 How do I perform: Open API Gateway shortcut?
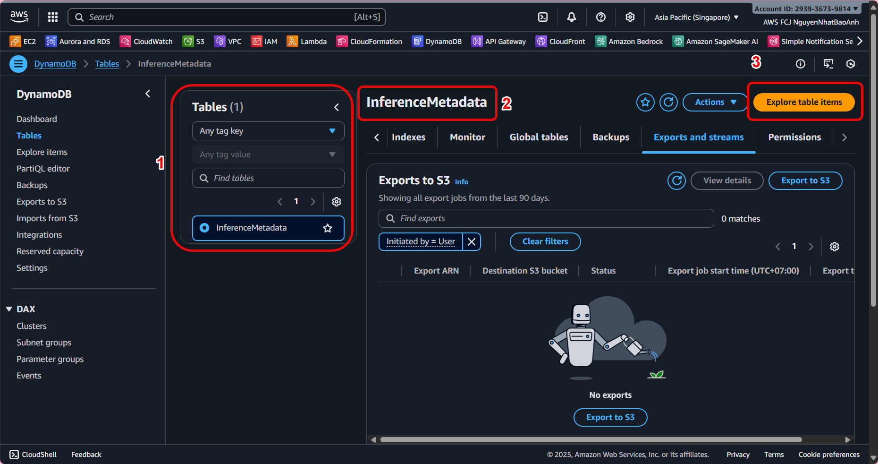coord(498,42)
